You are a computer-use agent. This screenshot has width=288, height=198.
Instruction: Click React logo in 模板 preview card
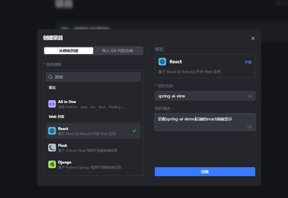point(162,62)
